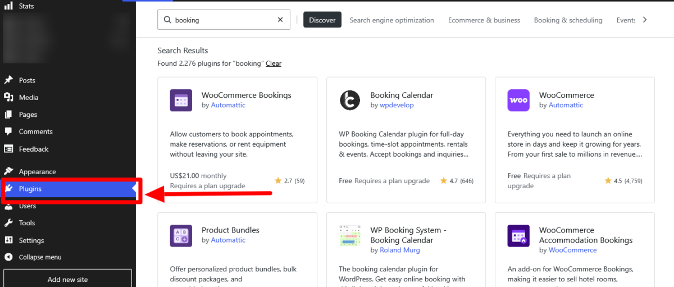The image size is (674, 287).
Task: Open Automattic author link under Product Bundles
Action: [x=228, y=240]
